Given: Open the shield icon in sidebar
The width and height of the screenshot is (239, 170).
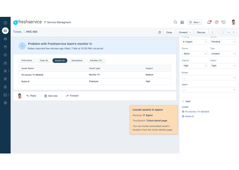Looking at the screenshot, I should (5, 47).
